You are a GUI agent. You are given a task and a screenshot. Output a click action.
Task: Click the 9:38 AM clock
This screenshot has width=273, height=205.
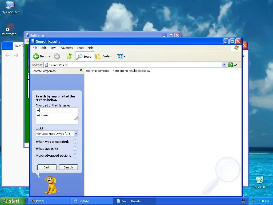click(263, 201)
